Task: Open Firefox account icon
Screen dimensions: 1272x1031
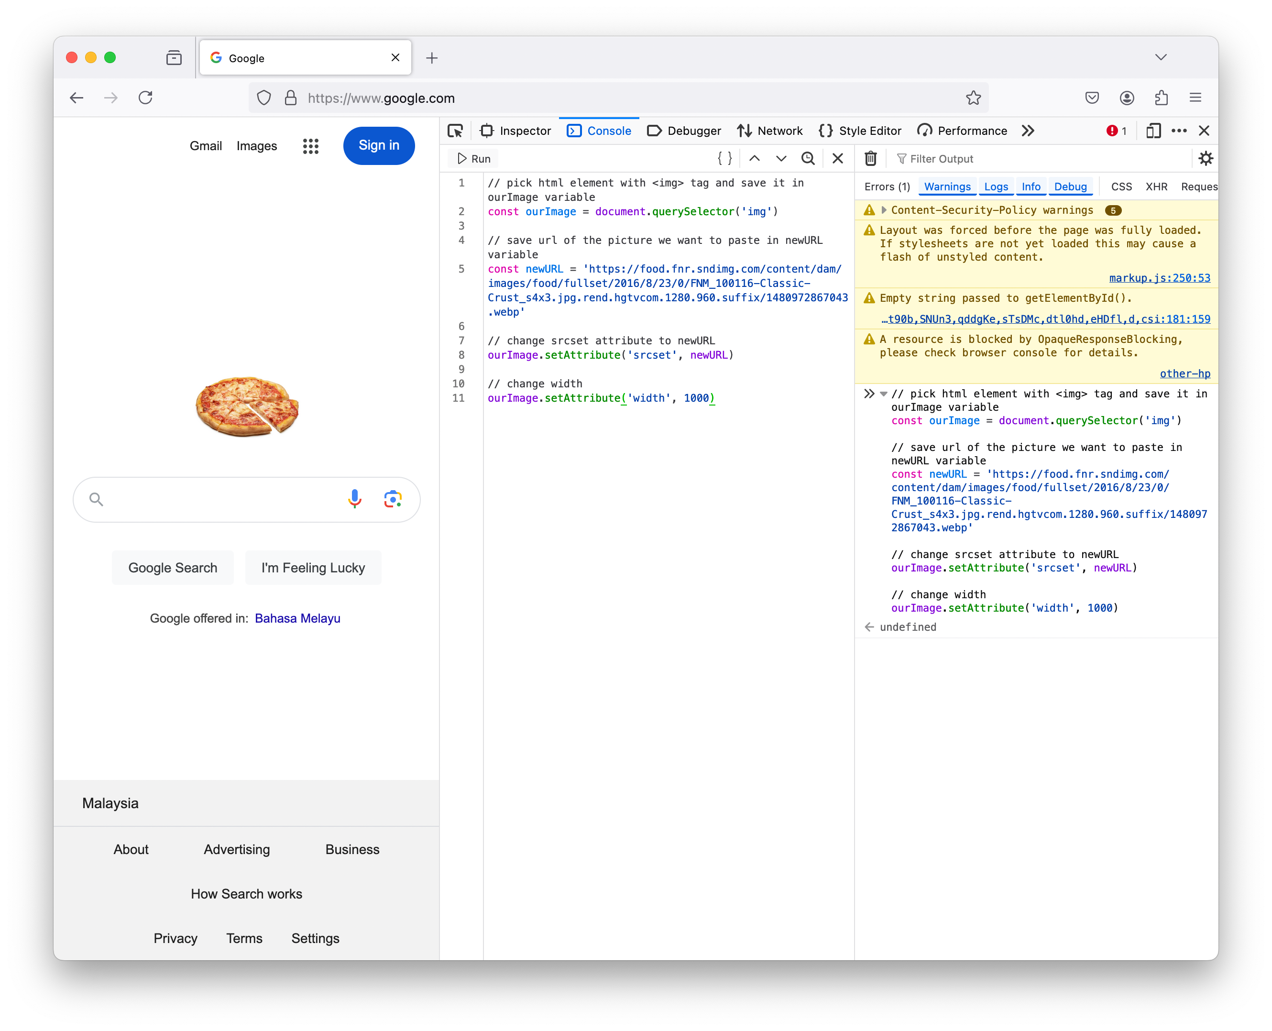Action: (1127, 98)
